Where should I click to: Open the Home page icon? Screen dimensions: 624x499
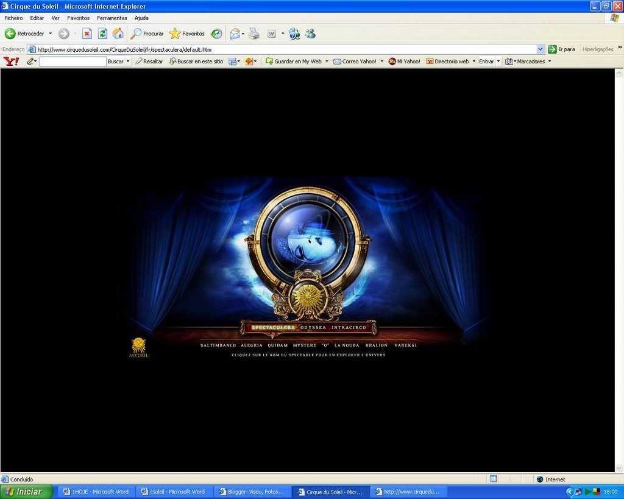[x=118, y=34]
